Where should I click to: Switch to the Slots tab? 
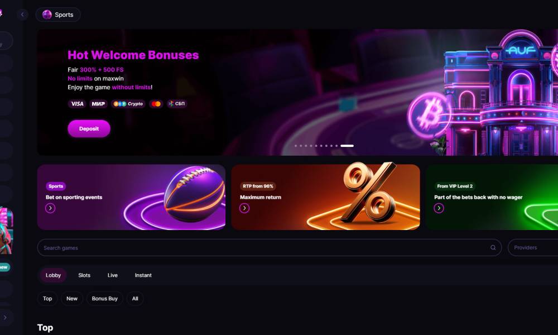coord(84,275)
